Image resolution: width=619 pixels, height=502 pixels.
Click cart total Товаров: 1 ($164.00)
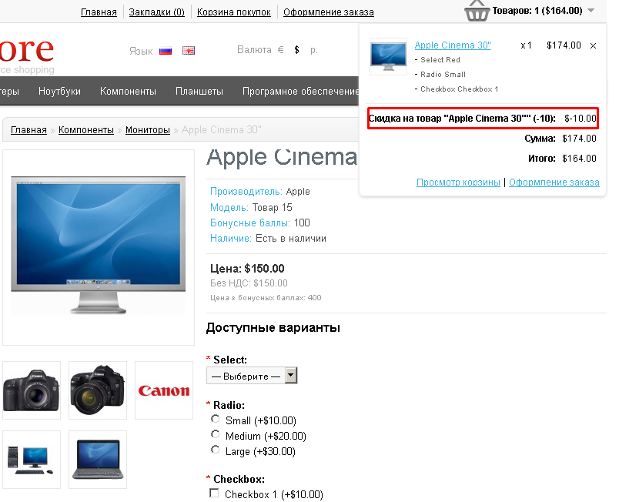click(537, 11)
